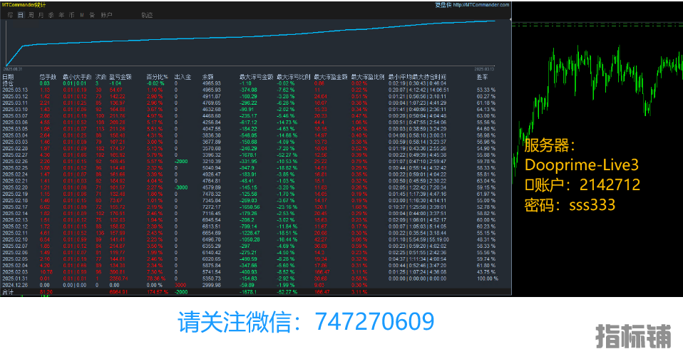The image size is (683, 354).
Task: Select the 2025.03.11 date row
Action: (x=256, y=103)
